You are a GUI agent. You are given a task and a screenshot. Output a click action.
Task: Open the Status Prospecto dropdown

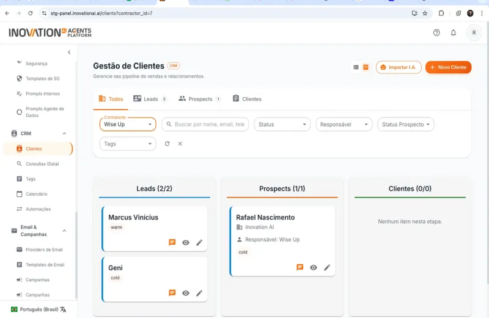pos(405,124)
